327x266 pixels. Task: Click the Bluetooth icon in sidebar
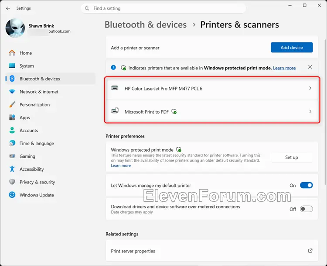[12, 79]
